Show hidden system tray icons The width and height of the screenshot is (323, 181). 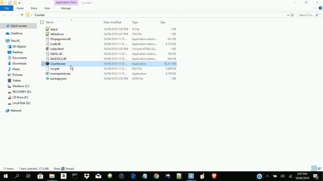tap(267, 176)
